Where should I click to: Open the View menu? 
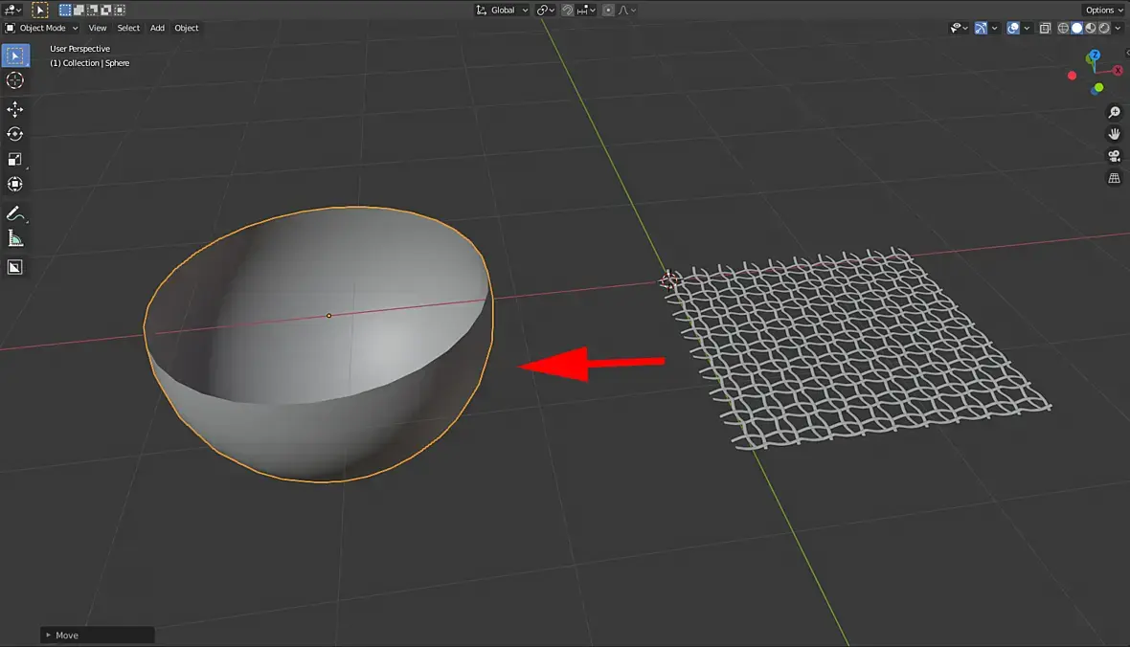[98, 28]
